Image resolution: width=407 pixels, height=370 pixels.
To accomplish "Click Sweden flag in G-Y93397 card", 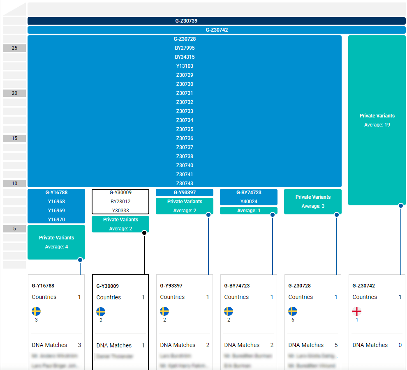I will (164, 311).
